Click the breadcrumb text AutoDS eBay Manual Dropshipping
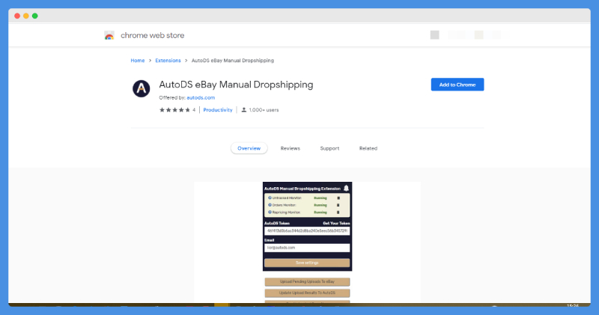Viewport: 599px width, 315px height. (x=233, y=61)
